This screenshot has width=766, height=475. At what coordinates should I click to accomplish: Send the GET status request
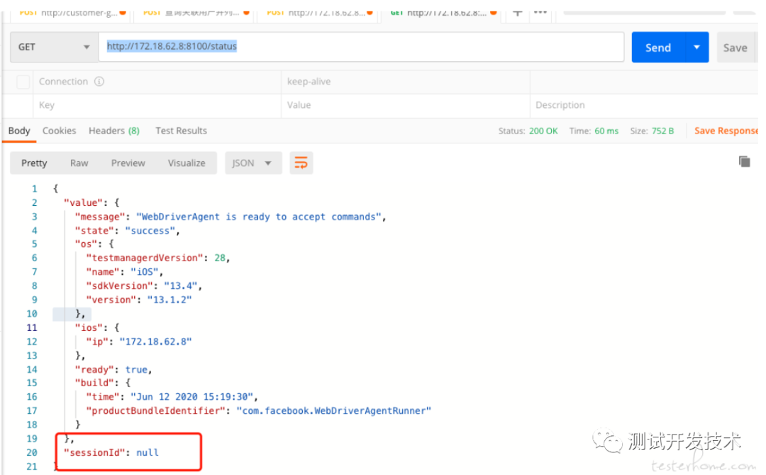pyautogui.click(x=658, y=47)
